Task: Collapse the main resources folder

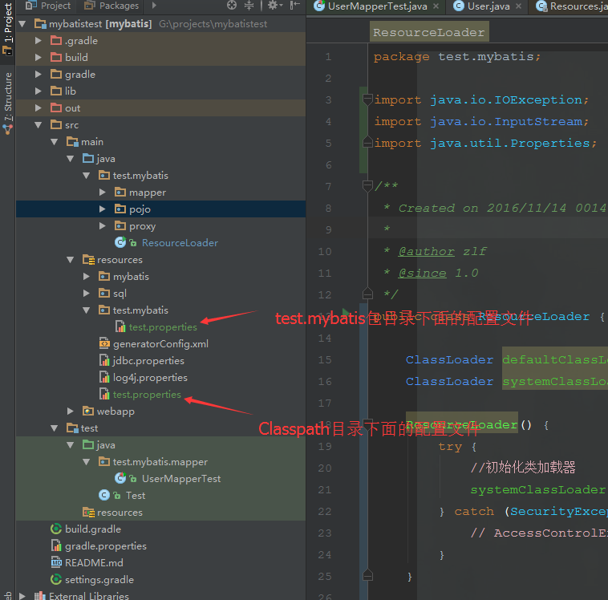Action: coord(70,259)
